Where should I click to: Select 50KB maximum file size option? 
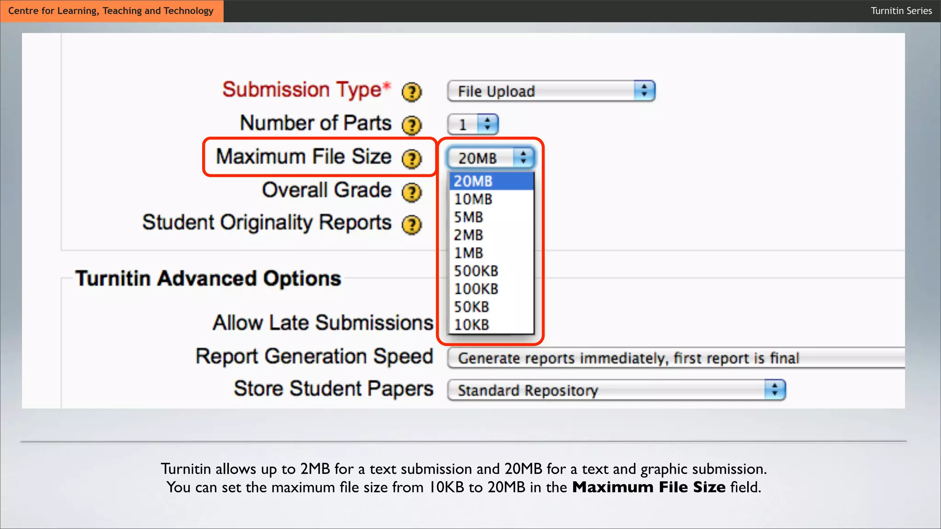[x=491, y=307]
